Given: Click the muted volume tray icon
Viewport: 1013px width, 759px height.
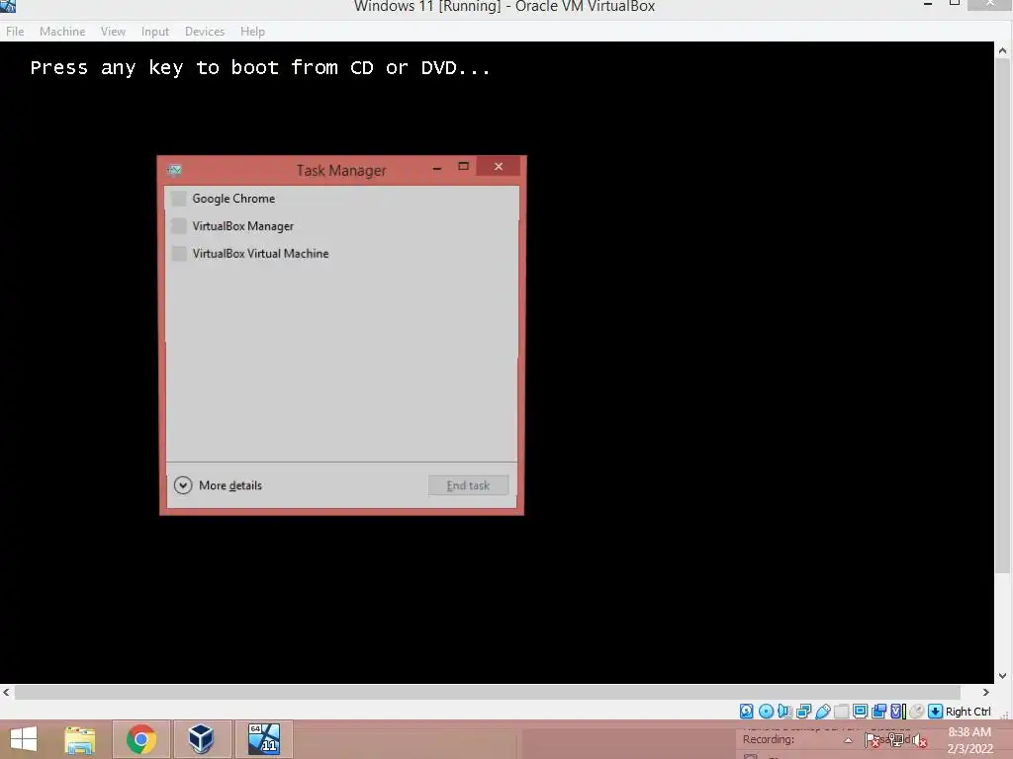Looking at the screenshot, I should point(919,740).
